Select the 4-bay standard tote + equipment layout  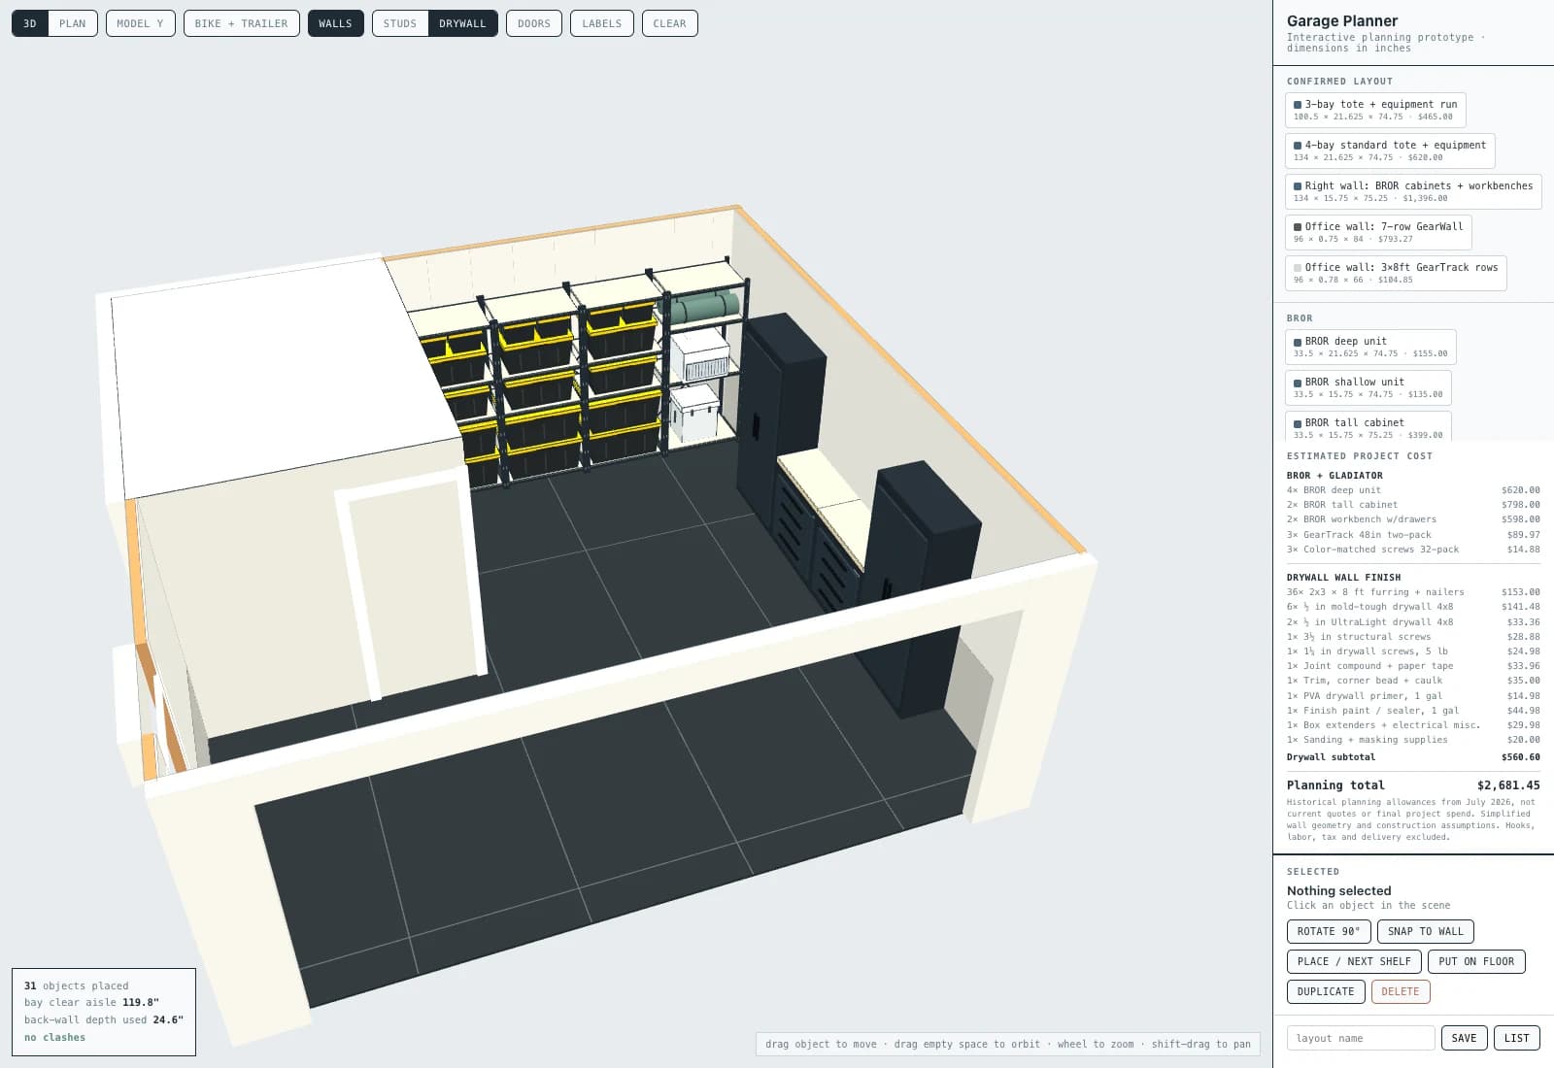click(x=1390, y=150)
